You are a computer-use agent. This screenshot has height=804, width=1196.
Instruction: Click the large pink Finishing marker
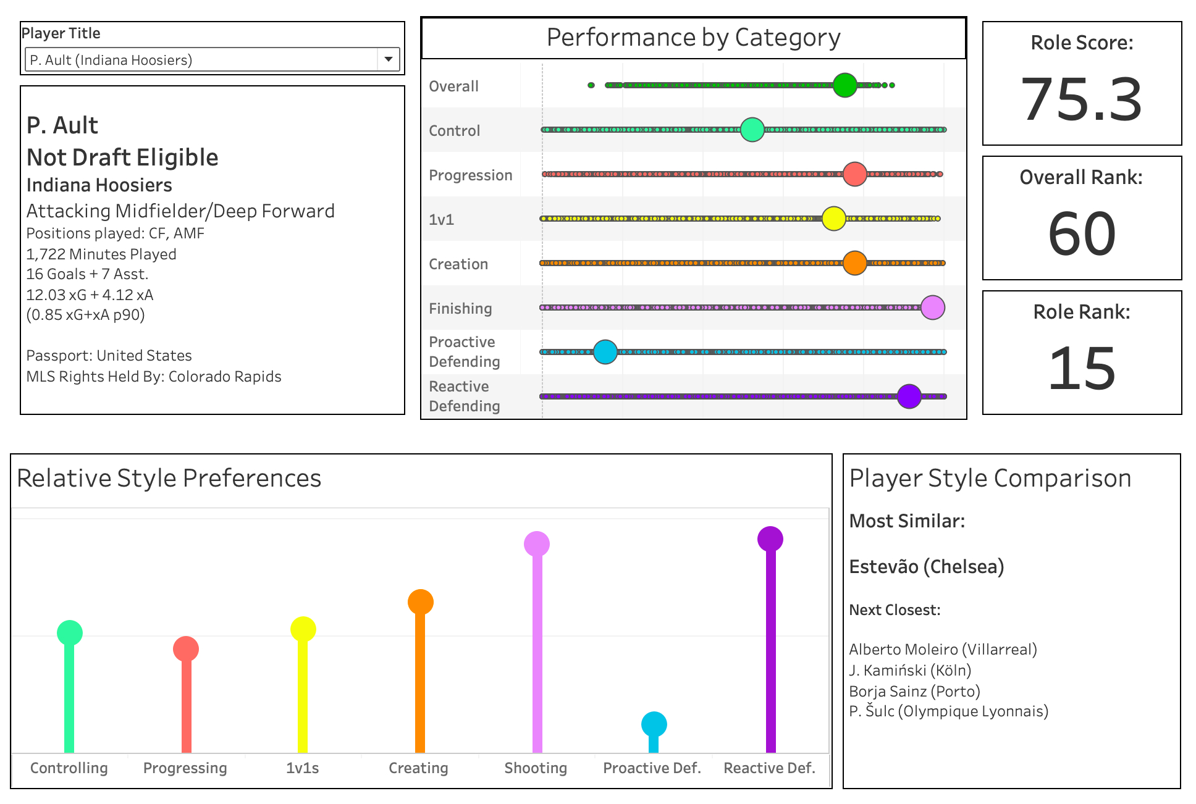(x=932, y=308)
